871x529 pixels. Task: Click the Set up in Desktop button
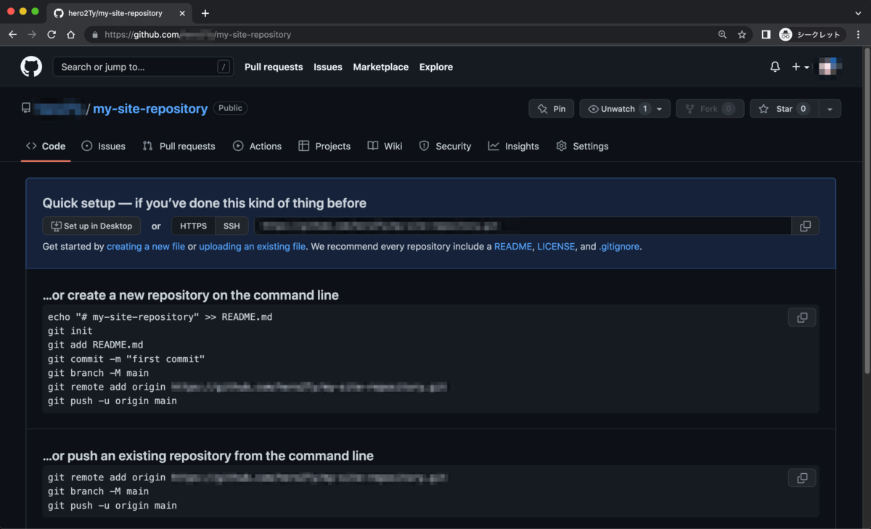tap(91, 226)
